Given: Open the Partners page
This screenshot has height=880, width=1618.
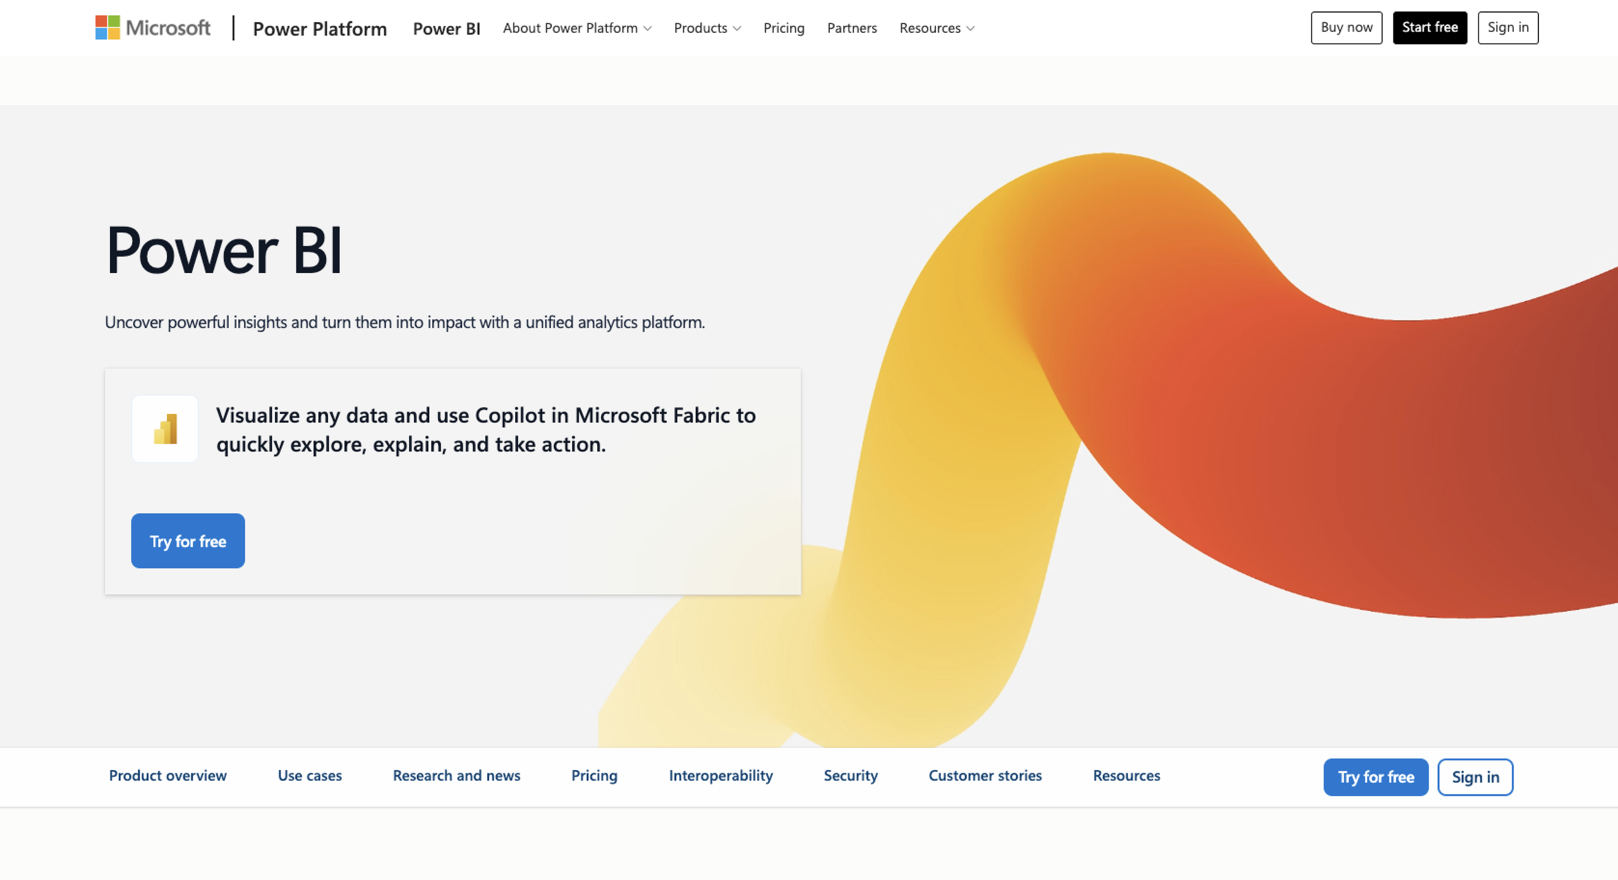Looking at the screenshot, I should [x=852, y=28].
